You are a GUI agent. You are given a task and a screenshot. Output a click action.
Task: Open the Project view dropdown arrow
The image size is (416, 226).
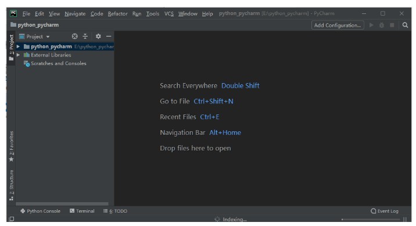(48, 37)
